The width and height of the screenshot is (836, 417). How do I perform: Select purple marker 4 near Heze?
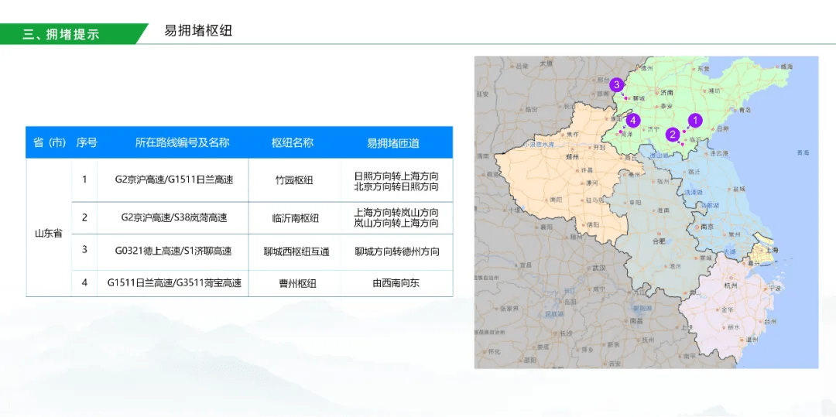pyautogui.click(x=632, y=120)
